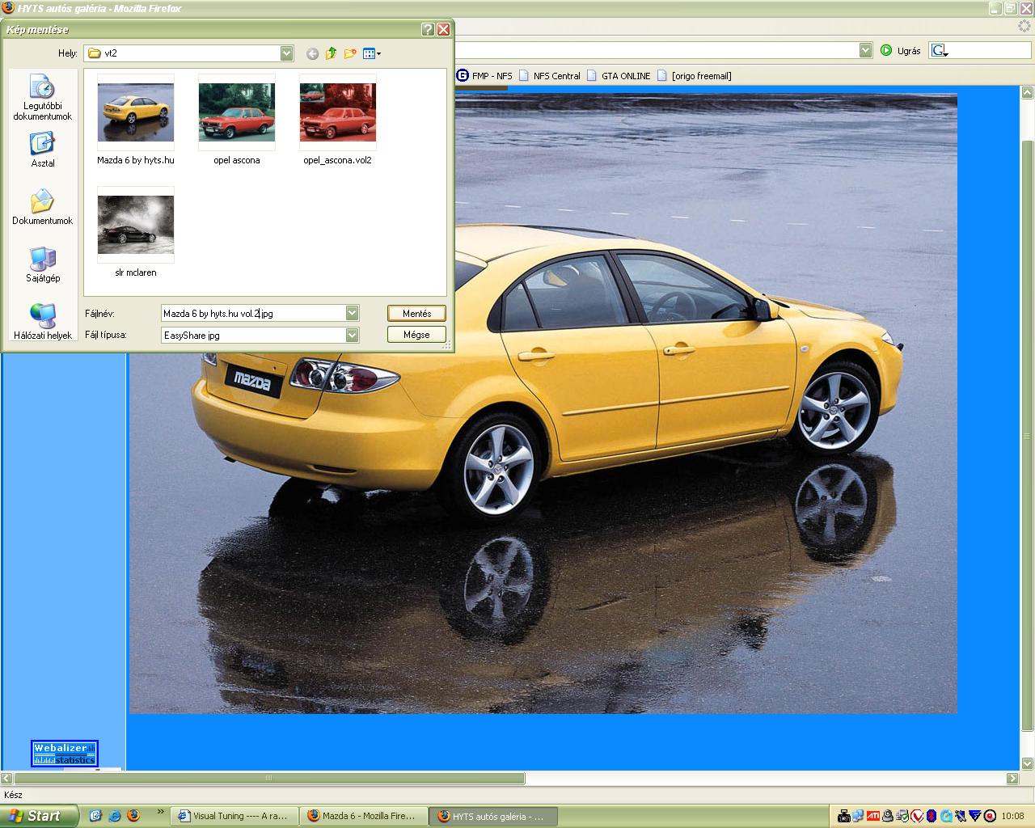Open Dokumentumok in places bar
The height and width of the screenshot is (828, 1035).
42,207
